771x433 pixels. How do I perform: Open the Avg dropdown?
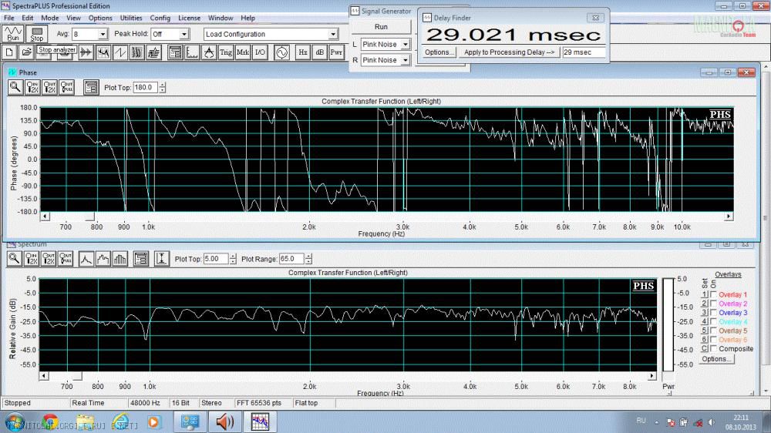pos(103,35)
